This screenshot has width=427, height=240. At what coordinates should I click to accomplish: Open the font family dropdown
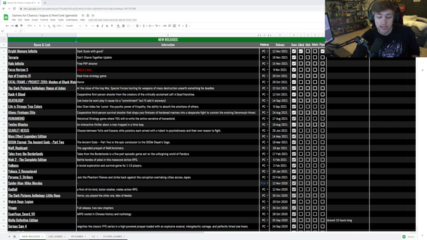click(x=73, y=26)
